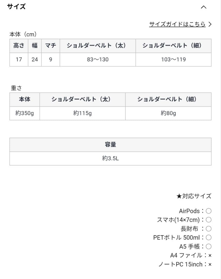Click the 103〜119 strap length cell
The height and width of the screenshot is (279, 221).
[x=173, y=60]
